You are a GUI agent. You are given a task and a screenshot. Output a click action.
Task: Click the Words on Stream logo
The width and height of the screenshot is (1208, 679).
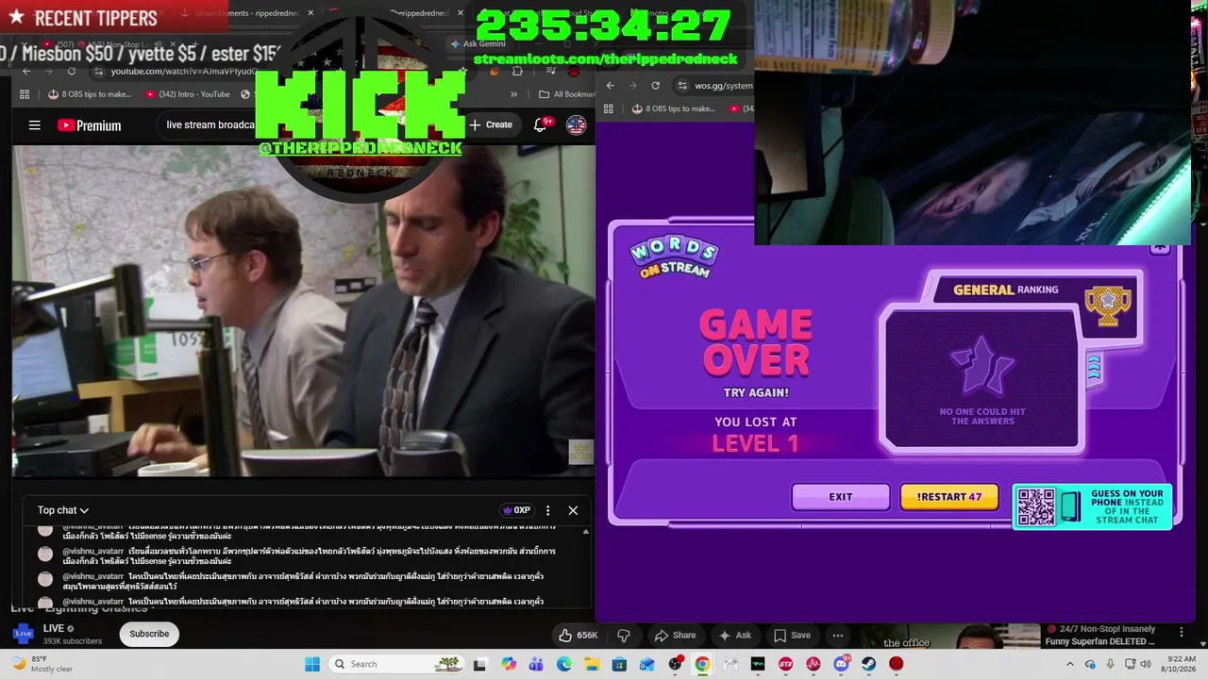(x=674, y=257)
